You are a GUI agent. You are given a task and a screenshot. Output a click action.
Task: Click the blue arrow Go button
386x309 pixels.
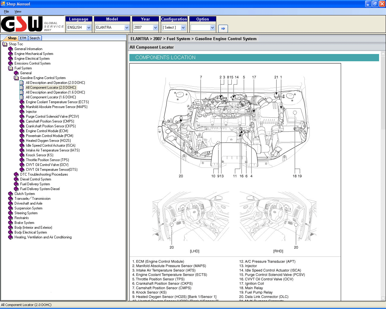223,28
